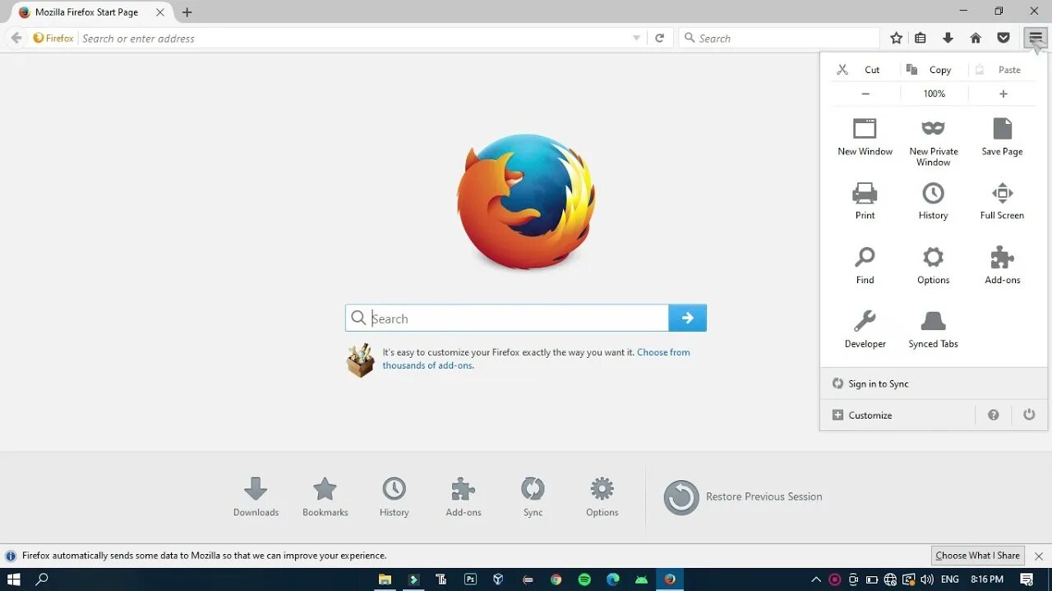Reload the current page
Image resolution: width=1052 pixels, height=591 pixels.
point(659,38)
